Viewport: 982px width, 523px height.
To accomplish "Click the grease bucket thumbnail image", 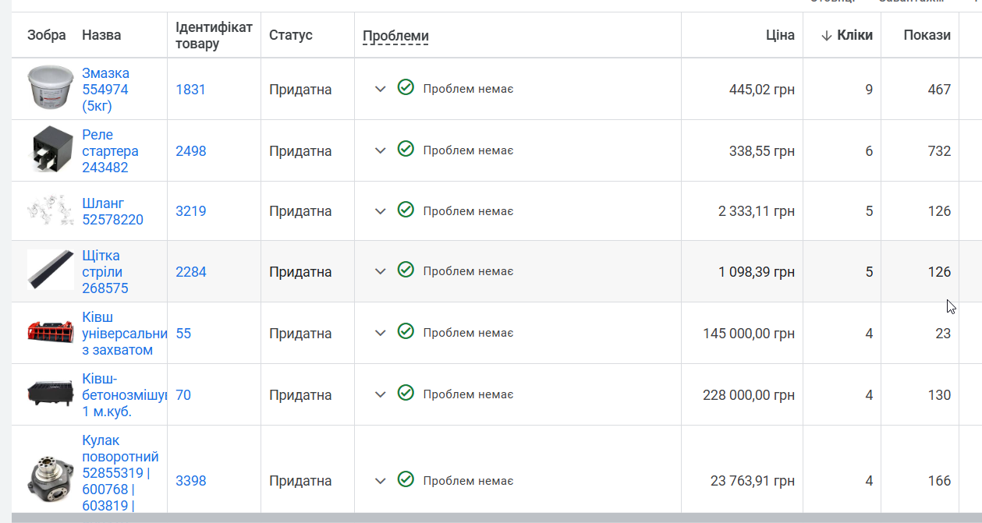I will [x=49, y=87].
